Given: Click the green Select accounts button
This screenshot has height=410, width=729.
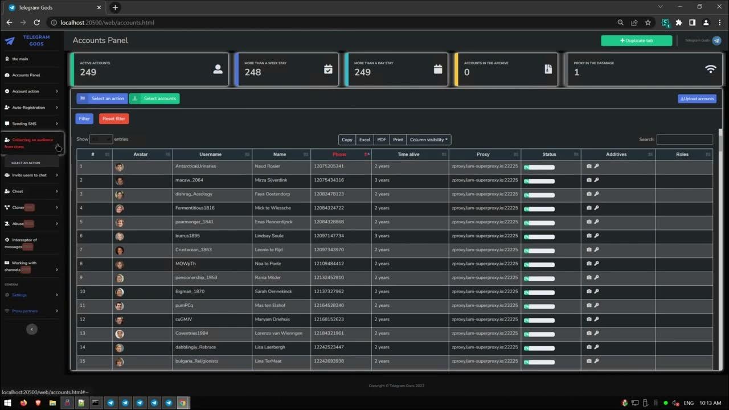Looking at the screenshot, I should (154, 99).
